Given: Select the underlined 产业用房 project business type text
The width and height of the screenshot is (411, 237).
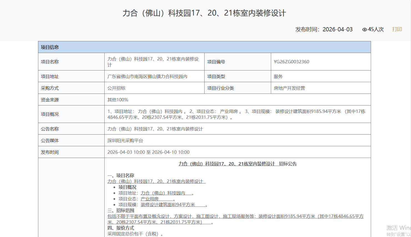Looking at the screenshot, I should (x=150, y=199).
